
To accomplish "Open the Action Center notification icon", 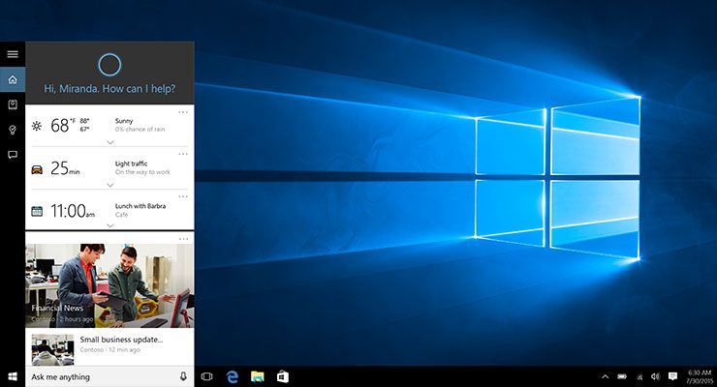I will [x=672, y=376].
